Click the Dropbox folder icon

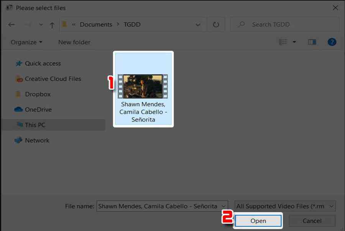coord(18,94)
